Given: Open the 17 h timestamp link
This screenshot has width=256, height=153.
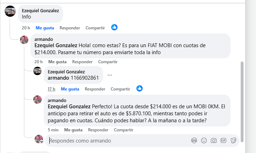Looking at the screenshot, I should 51,89.
